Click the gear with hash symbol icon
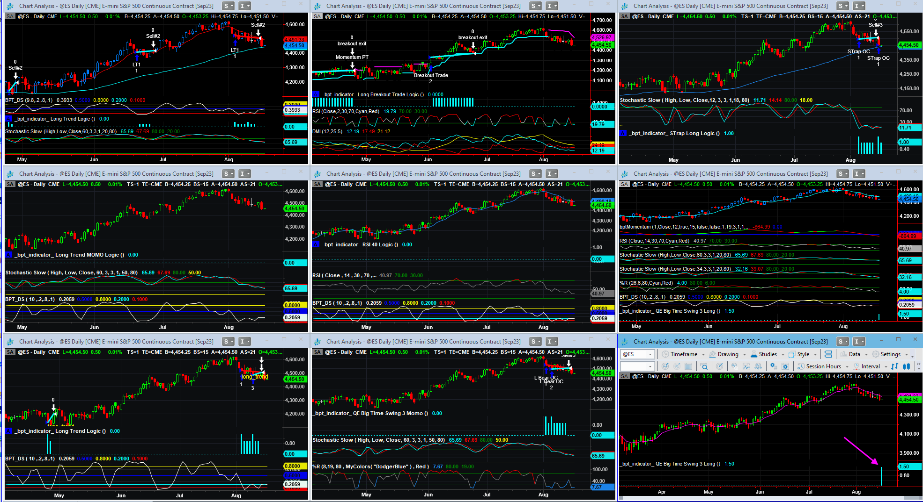923x502 pixels. pos(773,366)
